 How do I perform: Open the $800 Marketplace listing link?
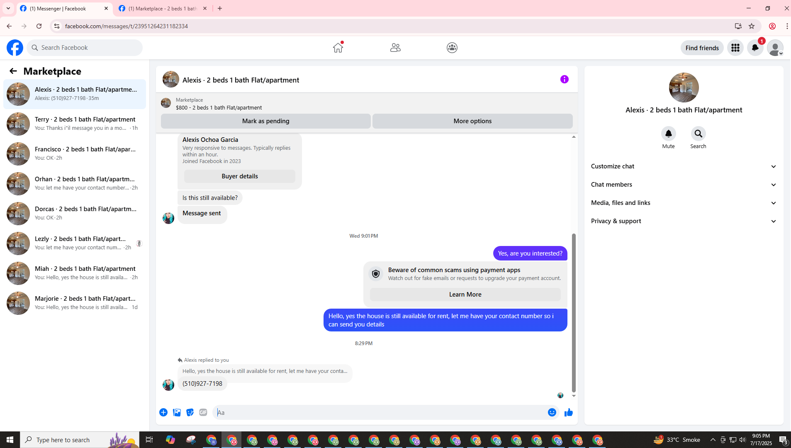point(219,107)
